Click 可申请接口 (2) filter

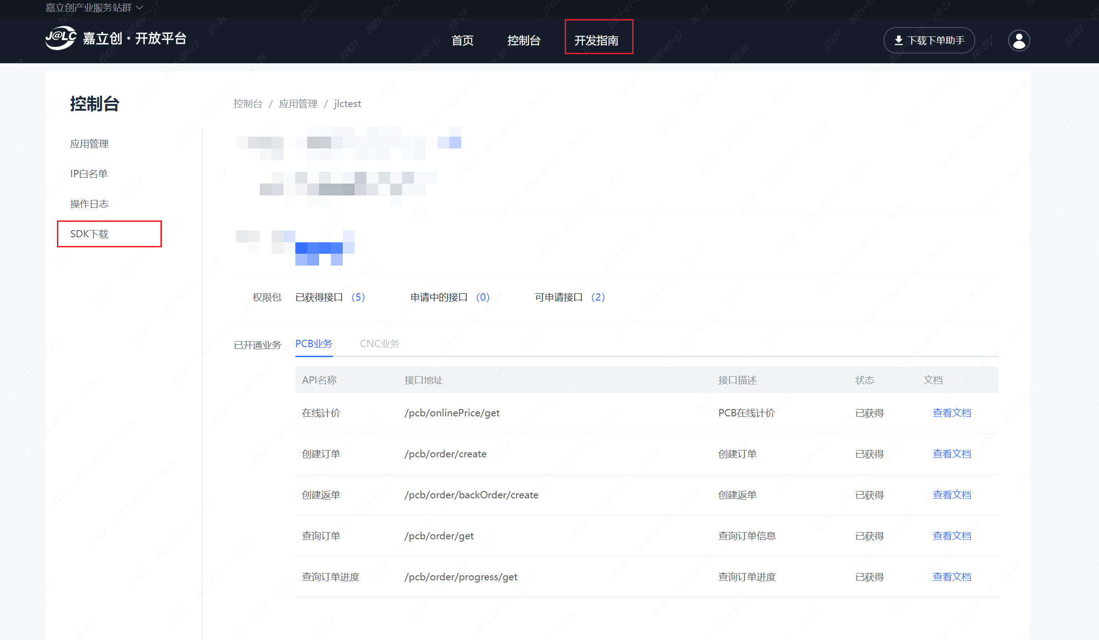tap(569, 297)
